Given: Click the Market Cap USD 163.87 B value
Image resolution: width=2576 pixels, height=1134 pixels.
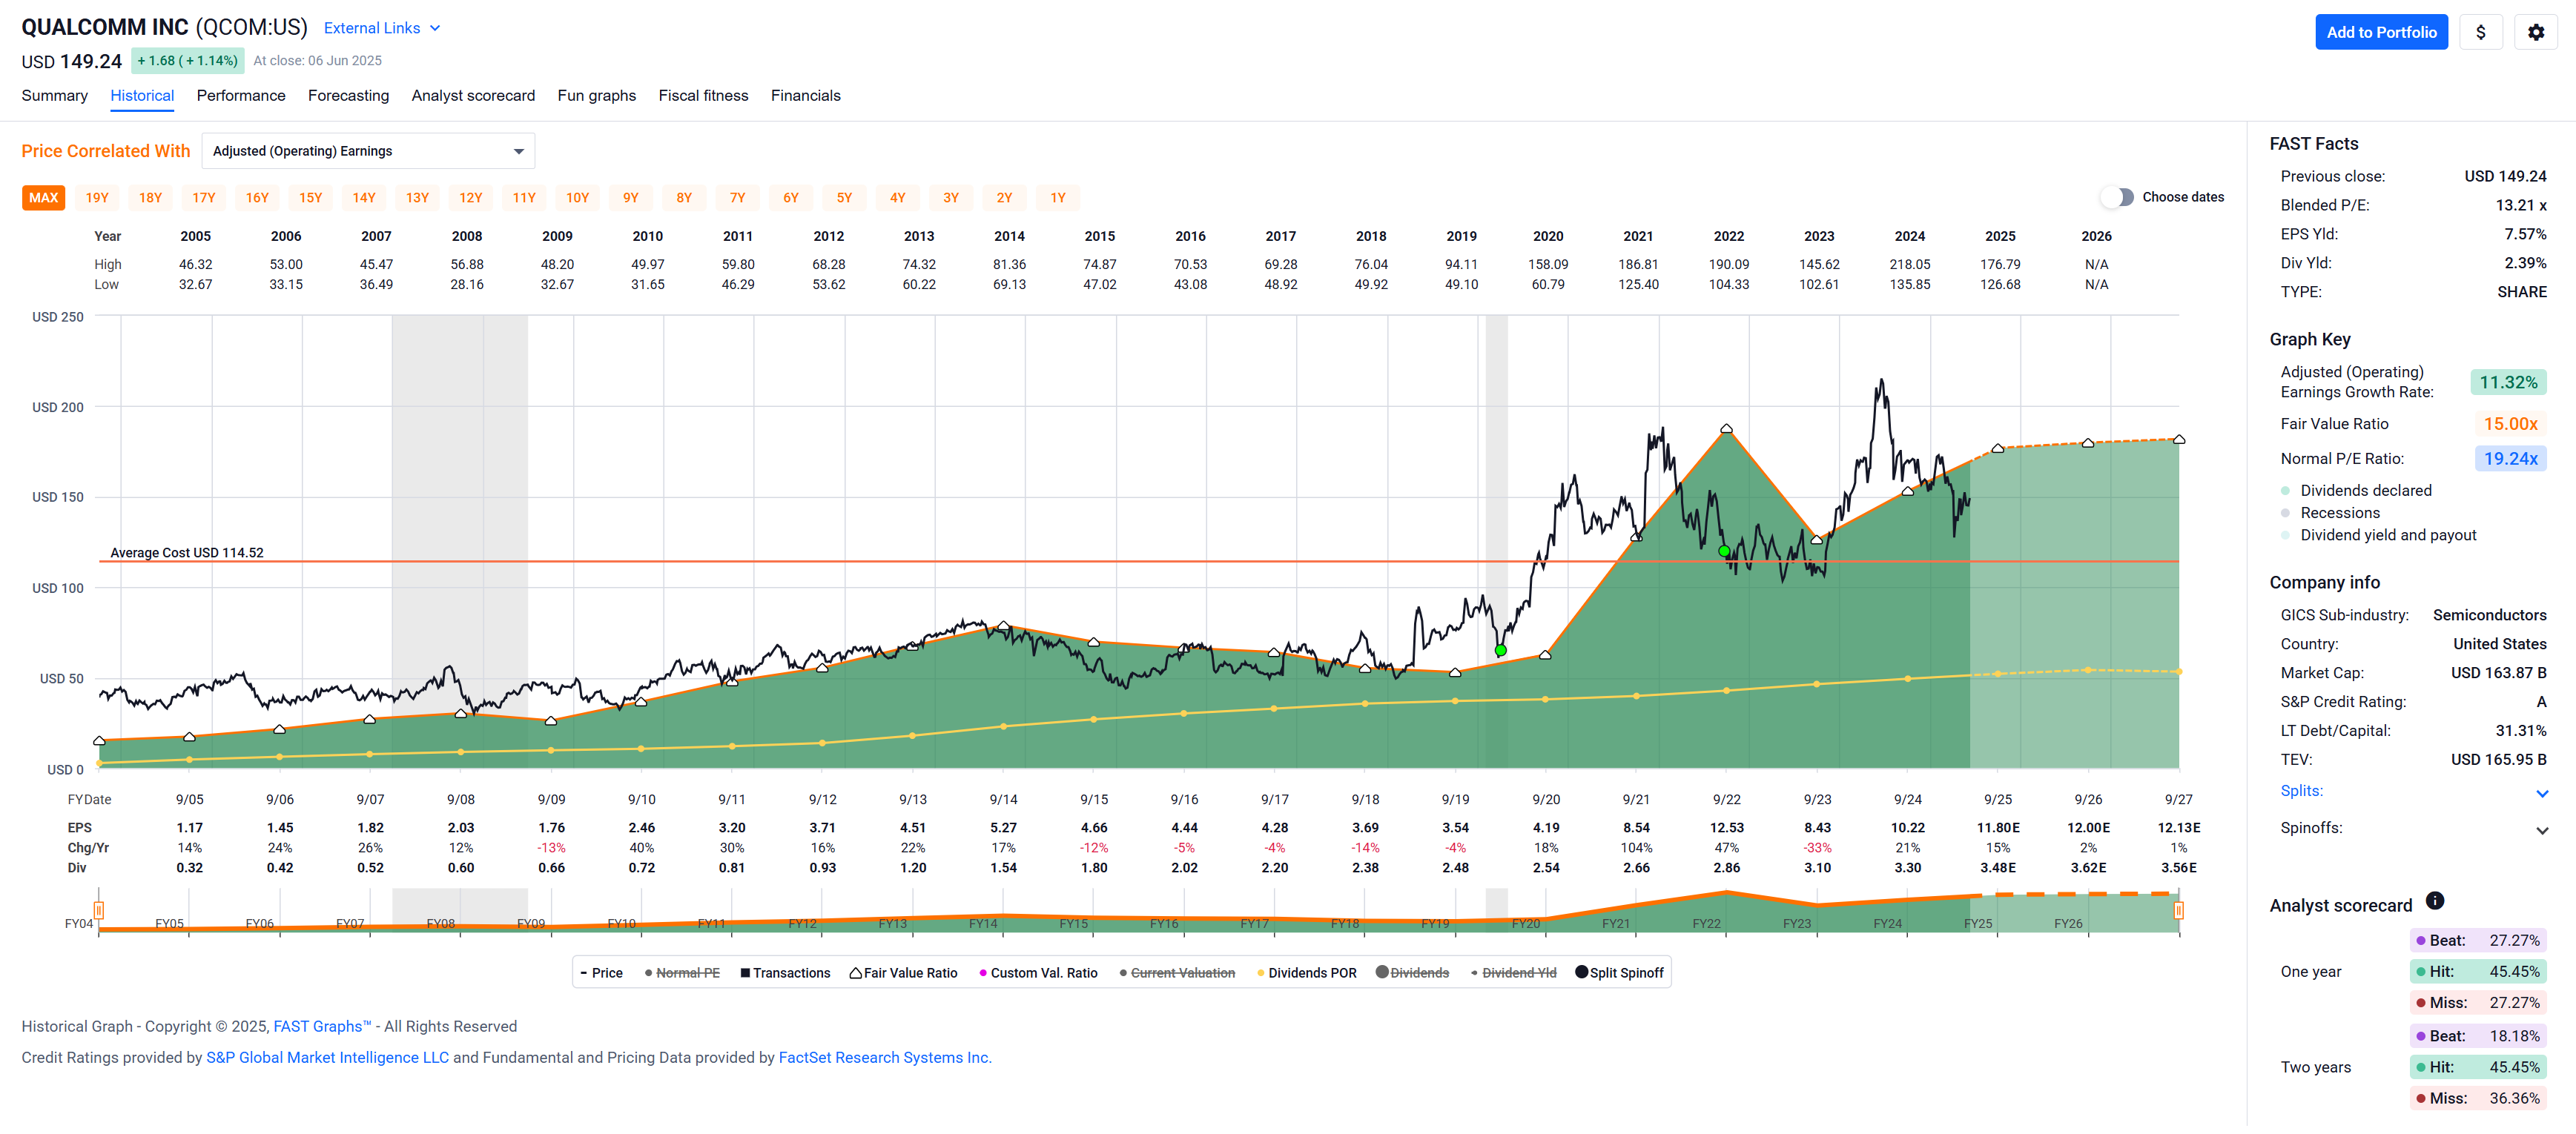Looking at the screenshot, I should [x=2498, y=672].
